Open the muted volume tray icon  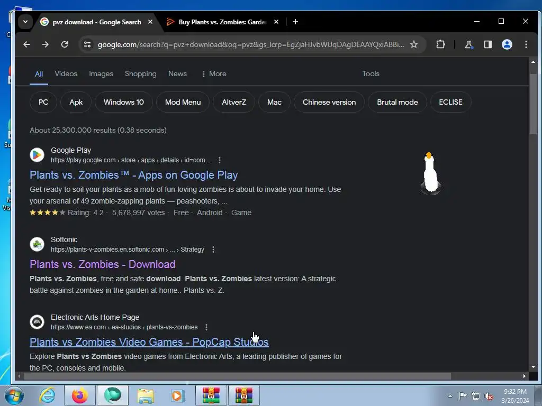[489, 396]
